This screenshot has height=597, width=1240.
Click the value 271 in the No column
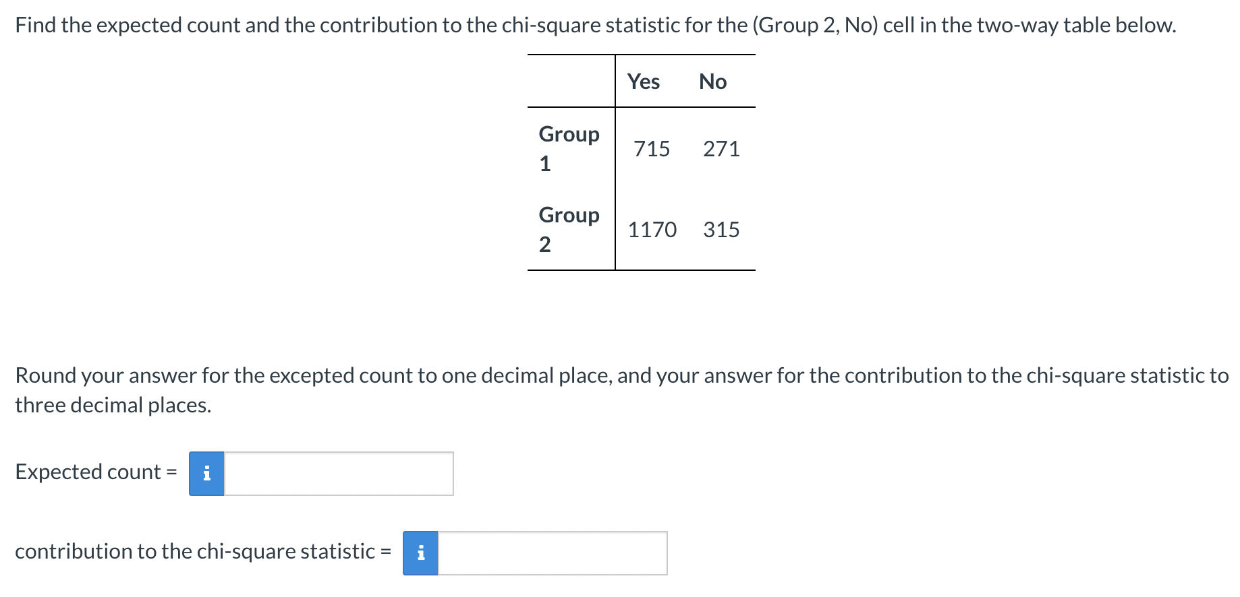(721, 148)
